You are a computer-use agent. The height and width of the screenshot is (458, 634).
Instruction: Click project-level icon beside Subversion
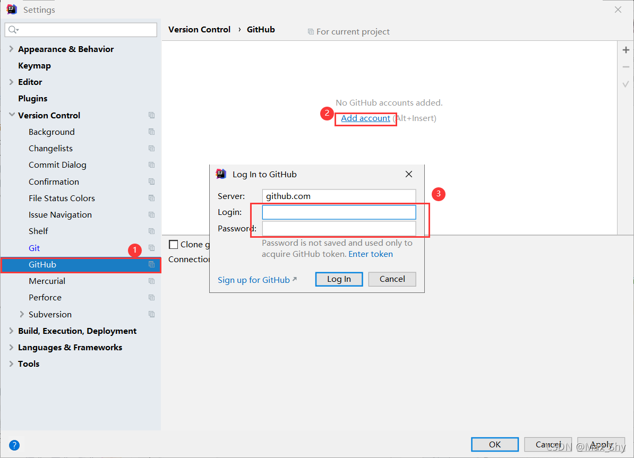click(152, 314)
